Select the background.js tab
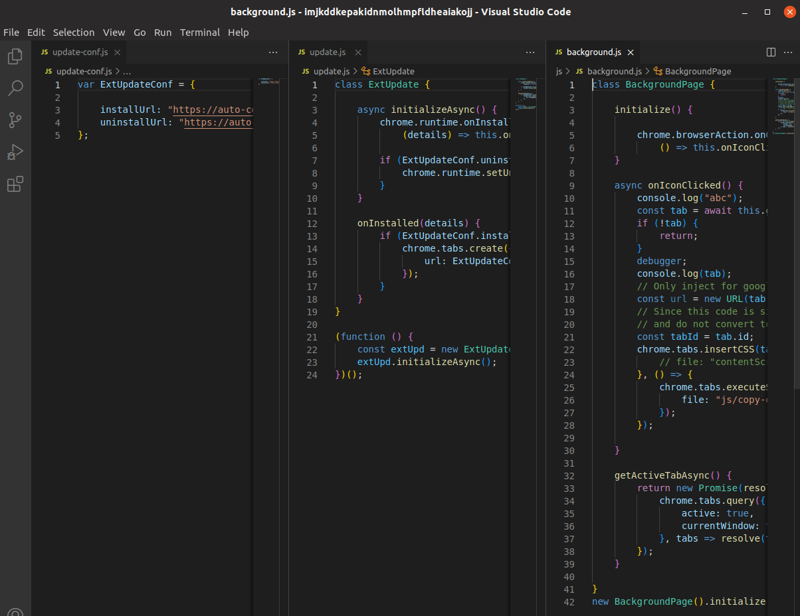This screenshot has height=616, width=800. click(594, 52)
